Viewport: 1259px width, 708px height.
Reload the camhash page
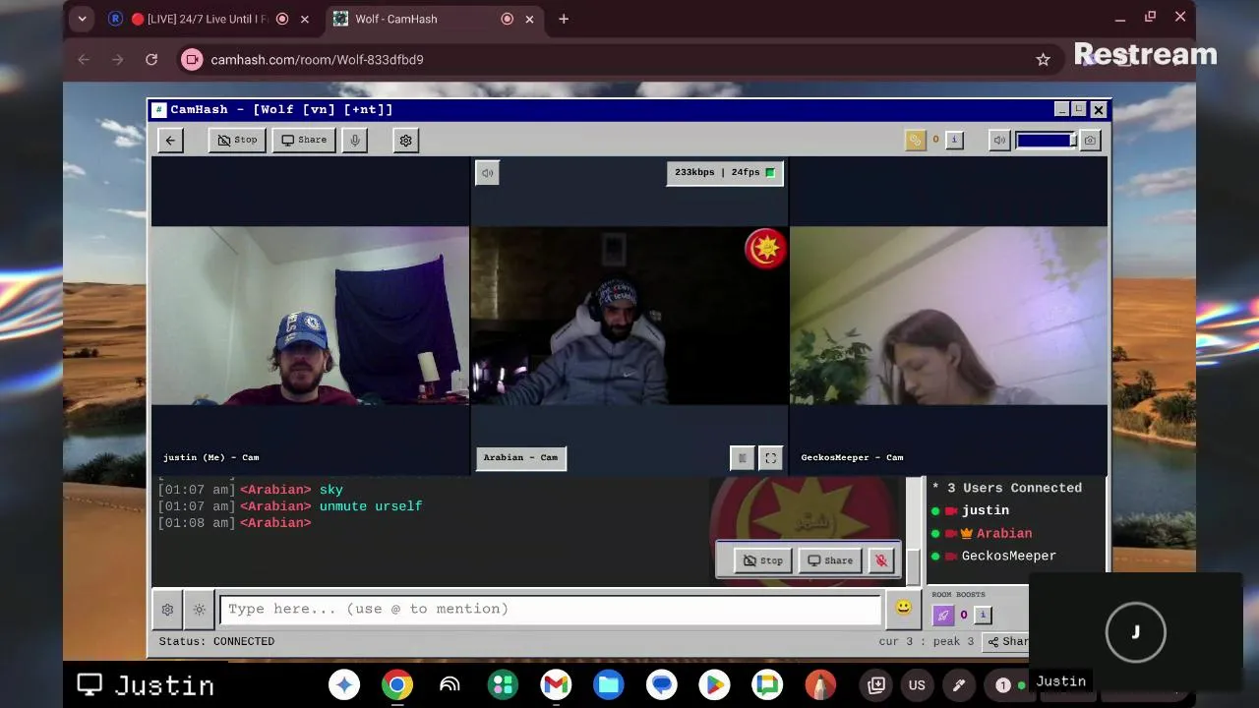151,60
